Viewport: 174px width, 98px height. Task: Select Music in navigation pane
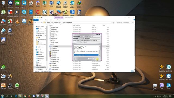[x=40, y=61]
